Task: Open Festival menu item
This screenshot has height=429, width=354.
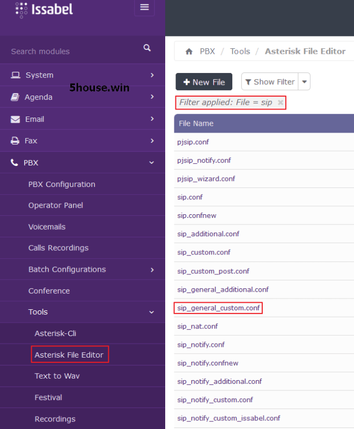Action: [x=48, y=397]
